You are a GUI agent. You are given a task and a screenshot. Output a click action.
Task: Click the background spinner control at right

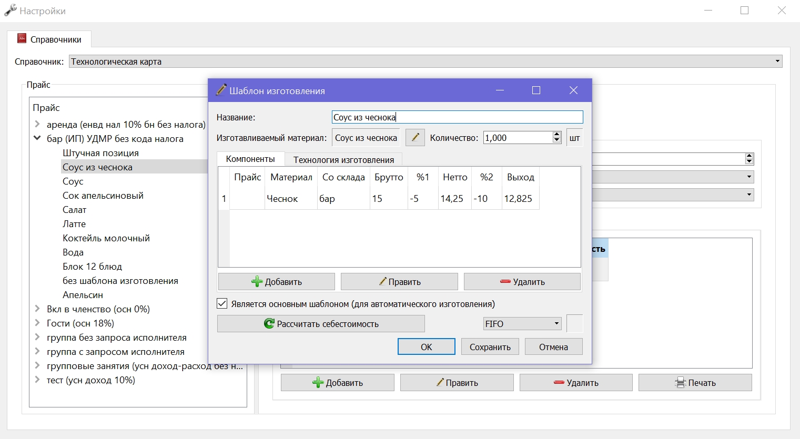[x=750, y=159]
